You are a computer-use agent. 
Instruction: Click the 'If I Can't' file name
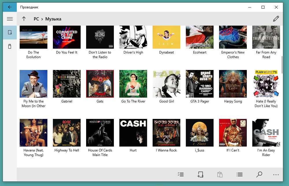(x=233, y=150)
